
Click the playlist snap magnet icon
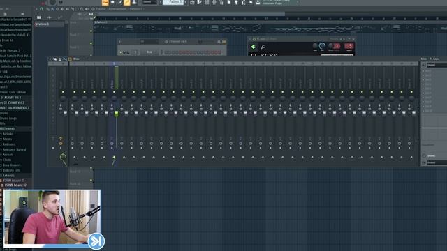tap(41, 9)
